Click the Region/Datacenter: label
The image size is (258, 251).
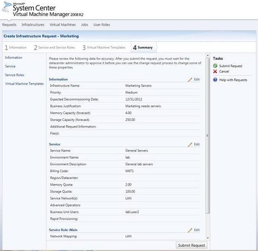(x=64, y=178)
